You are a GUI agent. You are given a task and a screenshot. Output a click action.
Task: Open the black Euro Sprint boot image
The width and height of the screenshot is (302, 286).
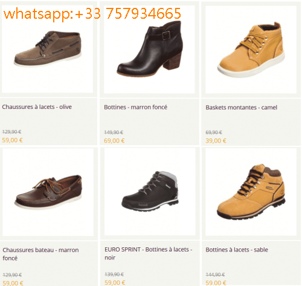[150, 192]
